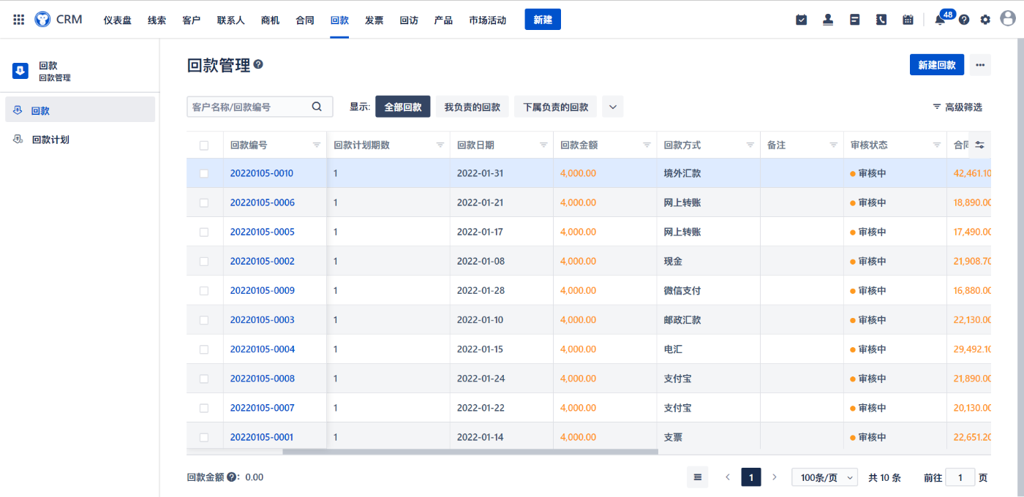Open the calendar icon in top bar

[x=908, y=20]
